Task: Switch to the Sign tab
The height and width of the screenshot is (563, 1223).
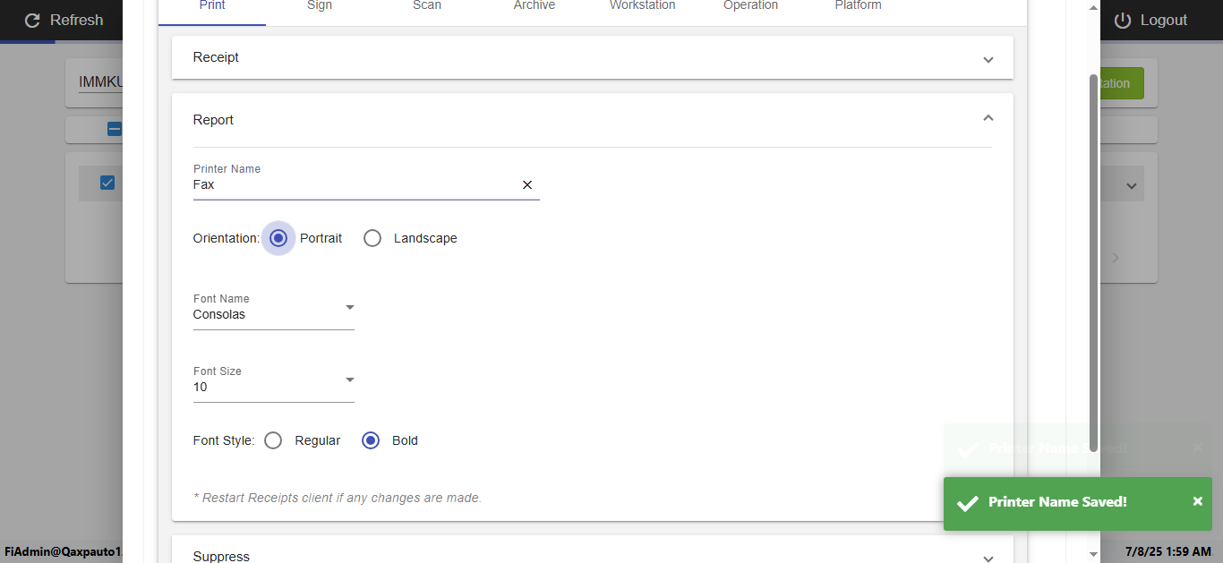Action: point(320,6)
